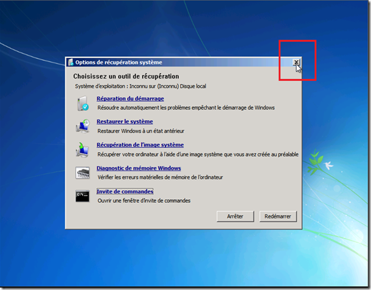Open Réparation du démarrage link

click(130, 99)
